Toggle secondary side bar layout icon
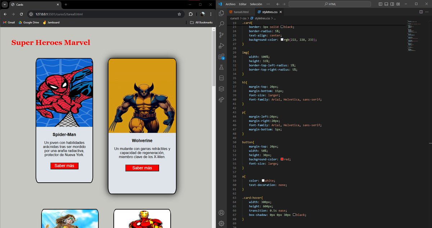This screenshot has height=228, width=432. (392, 4)
